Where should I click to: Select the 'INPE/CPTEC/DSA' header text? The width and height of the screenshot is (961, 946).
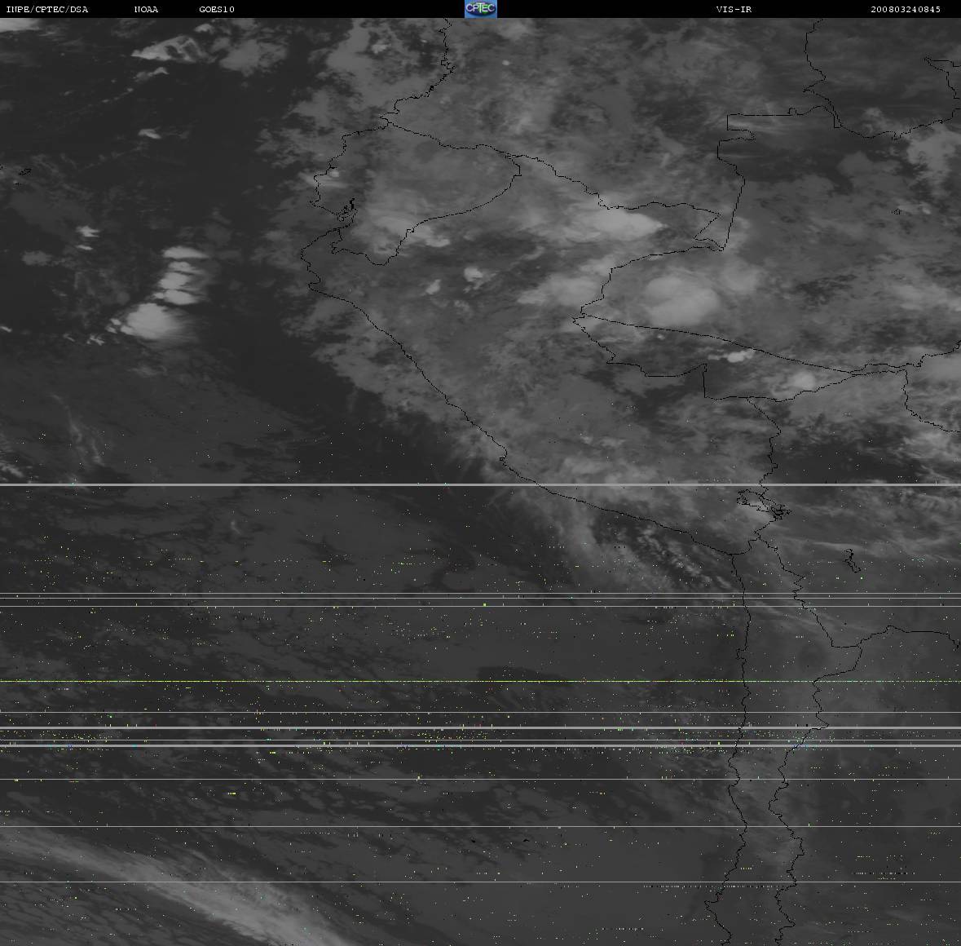pyautogui.click(x=46, y=9)
